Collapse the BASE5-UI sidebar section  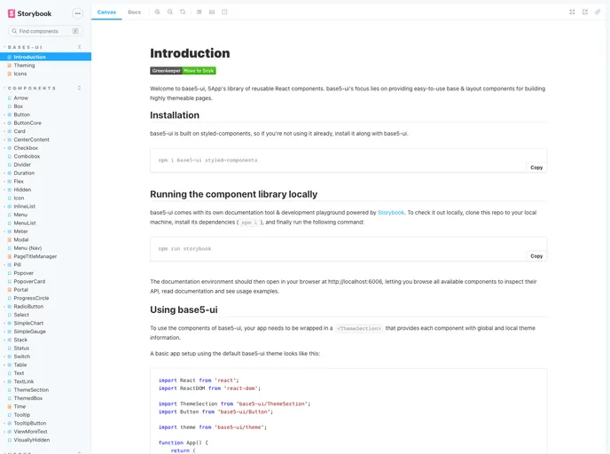(x=25, y=46)
